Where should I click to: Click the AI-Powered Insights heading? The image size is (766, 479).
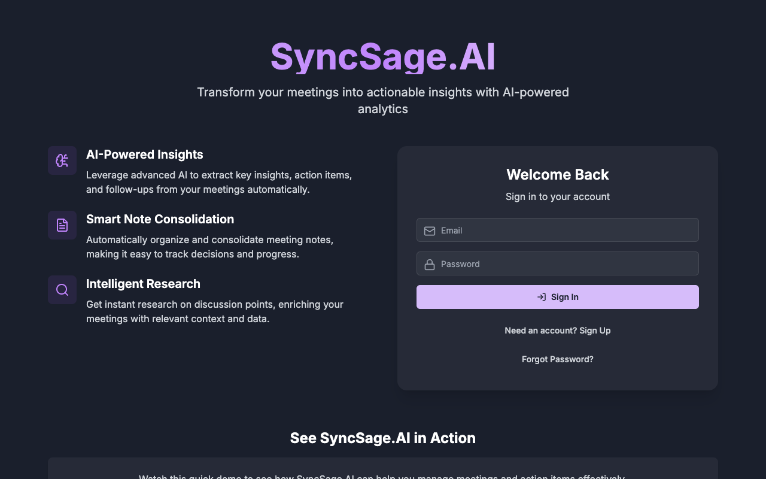pos(145,154)
